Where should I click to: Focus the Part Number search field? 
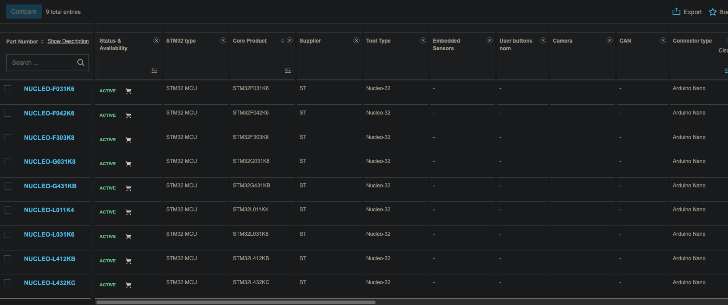coord(42,63)
